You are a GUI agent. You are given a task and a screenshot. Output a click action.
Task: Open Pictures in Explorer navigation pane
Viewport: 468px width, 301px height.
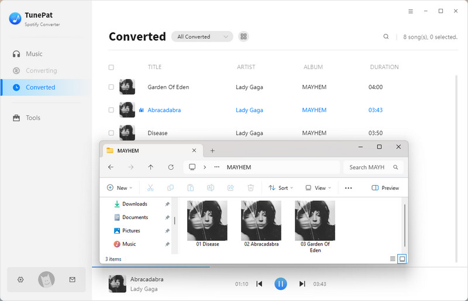coord(131,231)
